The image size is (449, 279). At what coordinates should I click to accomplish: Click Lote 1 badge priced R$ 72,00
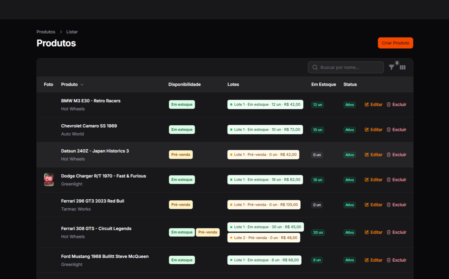tap(265, 130)
